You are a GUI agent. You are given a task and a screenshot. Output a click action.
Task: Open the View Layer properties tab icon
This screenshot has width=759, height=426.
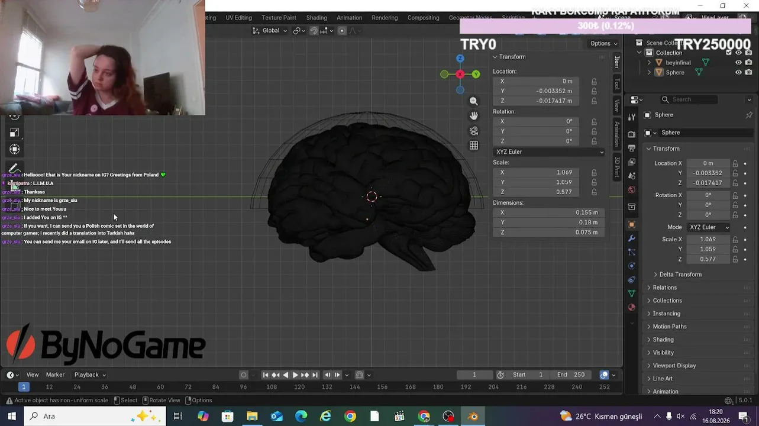tap(632, 162)
